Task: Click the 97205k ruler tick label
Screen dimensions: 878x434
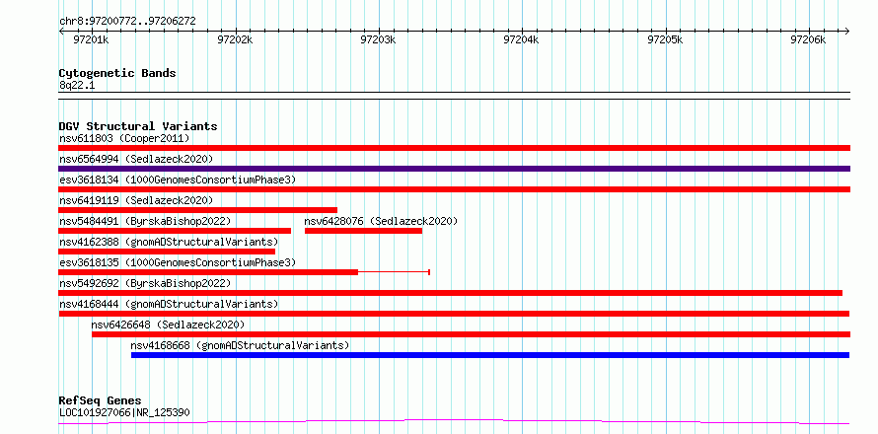Action: click(665, 39)
